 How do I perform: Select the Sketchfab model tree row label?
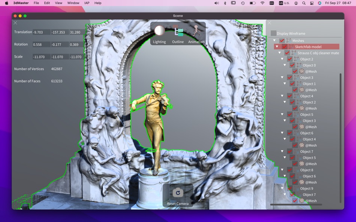pyautogui.click(x=308, y=47)
